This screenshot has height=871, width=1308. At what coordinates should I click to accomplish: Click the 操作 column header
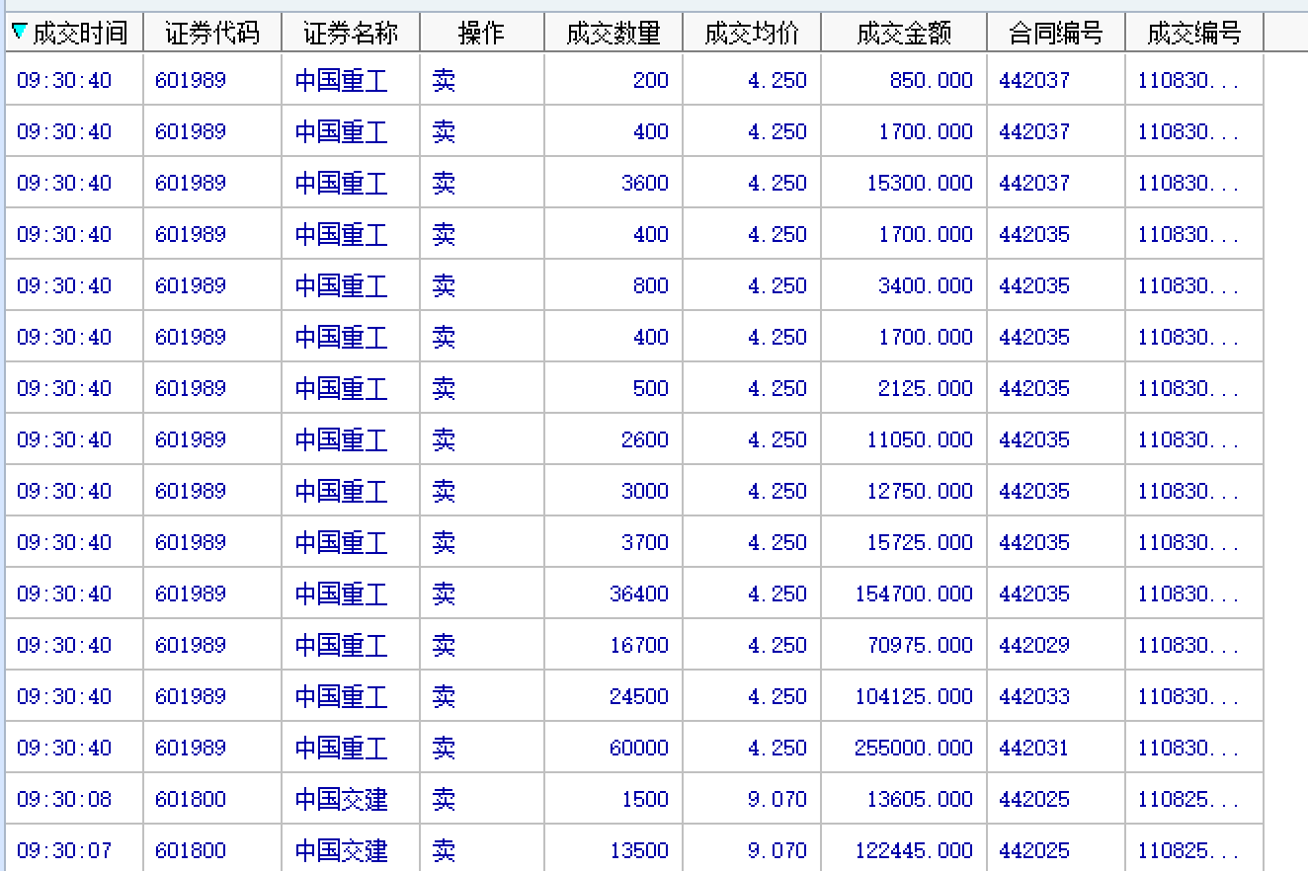(x=482, y=34)
